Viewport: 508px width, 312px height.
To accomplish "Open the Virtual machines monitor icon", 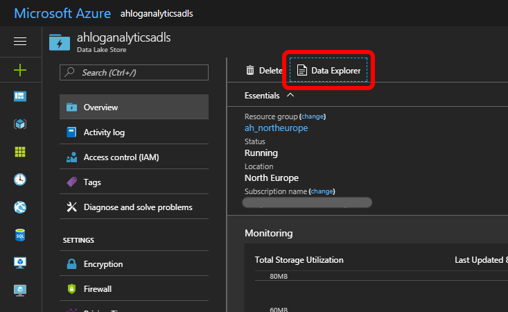I will [x=20, y=263].
